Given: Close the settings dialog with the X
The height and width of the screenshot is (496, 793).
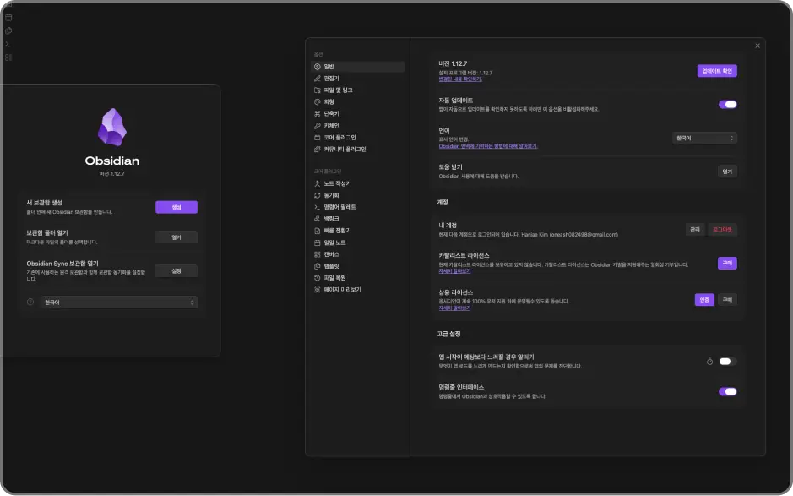Looking at the screenshot, I should (757, 46).
